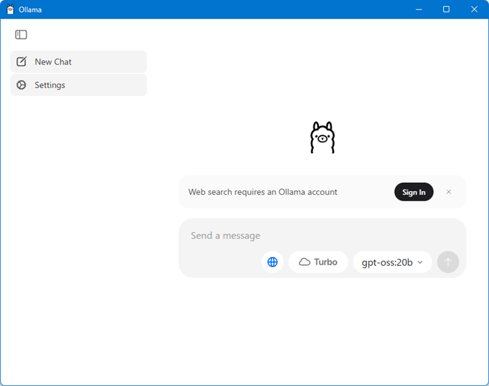Click the send message arrow button
The image size is (489, 386).
(448, 262)
